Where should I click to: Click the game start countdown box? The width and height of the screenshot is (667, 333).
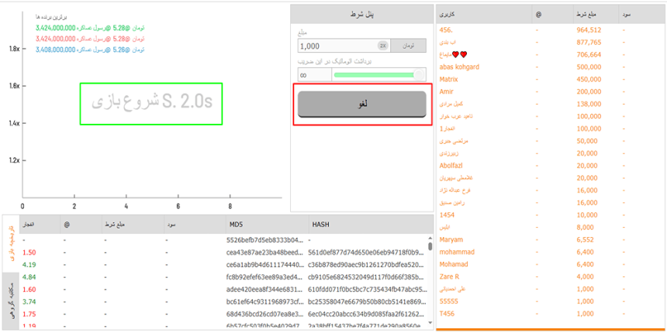click(x=151, y=104)
